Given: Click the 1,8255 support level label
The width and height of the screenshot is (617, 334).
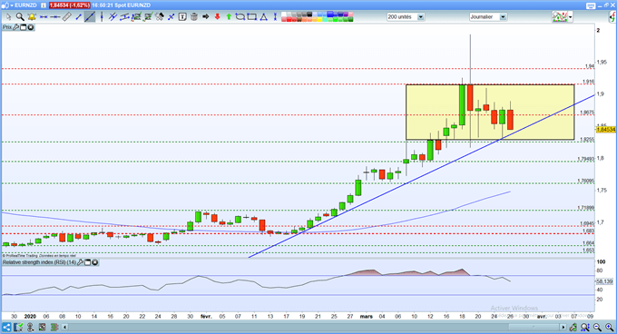Looking at the screenshot, I should point(587,140).
